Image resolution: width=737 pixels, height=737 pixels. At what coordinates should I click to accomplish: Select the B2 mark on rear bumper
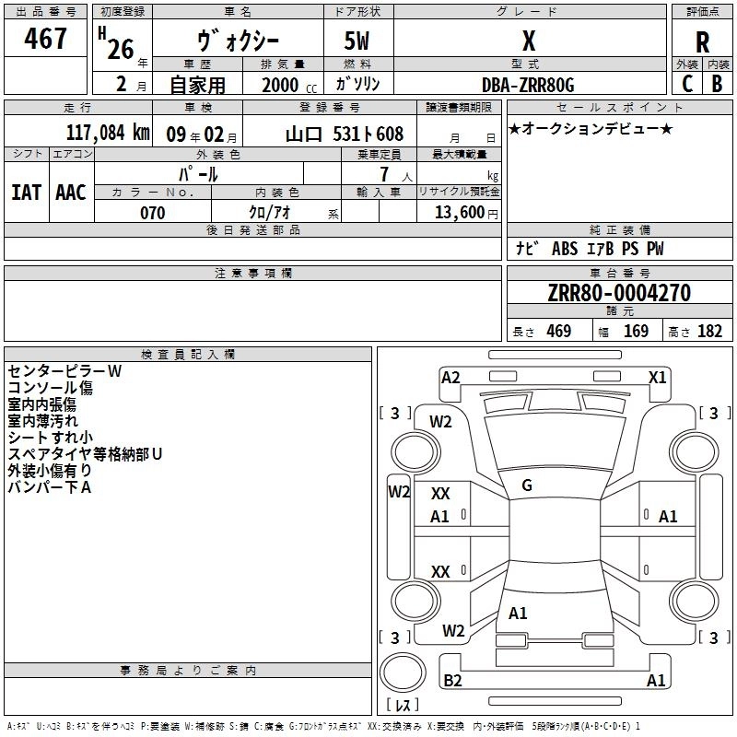click(x=452, y=681)
